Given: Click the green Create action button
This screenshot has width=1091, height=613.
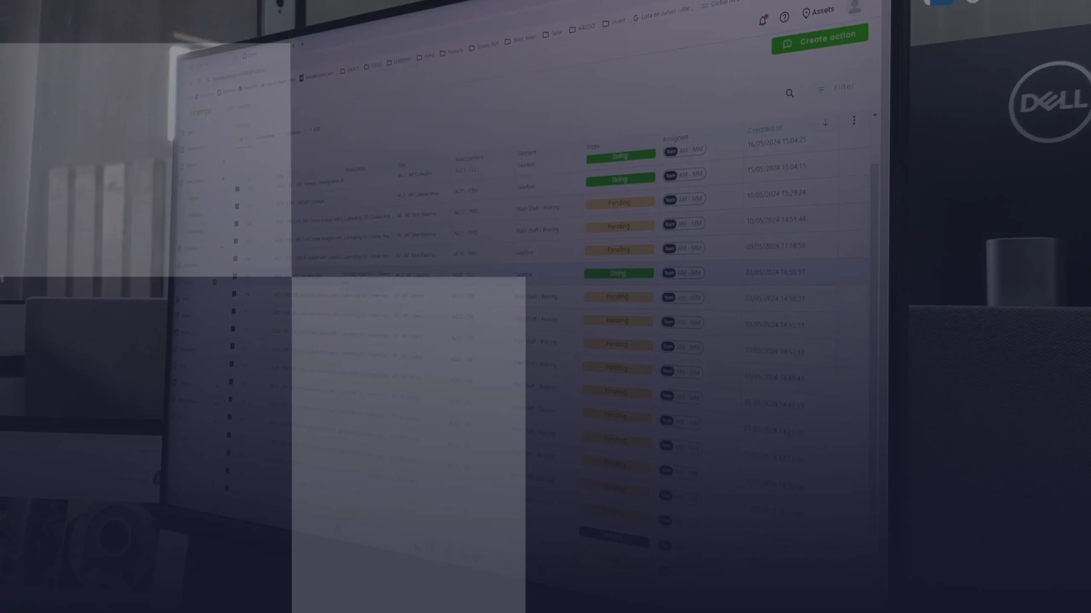Looking at the screenshot, I should (820, 39).
